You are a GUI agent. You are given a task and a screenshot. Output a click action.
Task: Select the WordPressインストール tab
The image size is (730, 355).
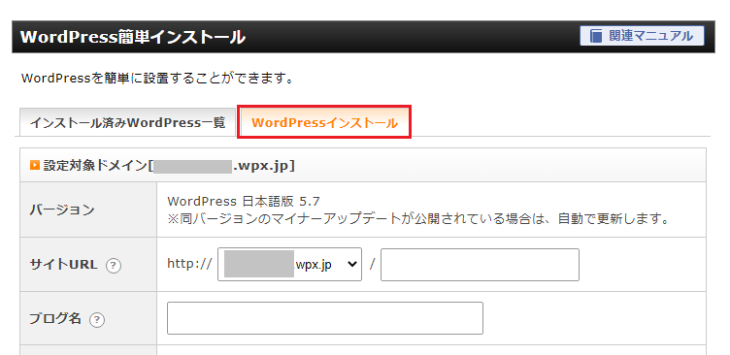pos(324,123)
